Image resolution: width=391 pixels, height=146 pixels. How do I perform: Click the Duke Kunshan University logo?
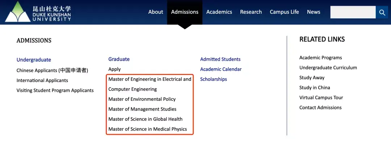38,12
